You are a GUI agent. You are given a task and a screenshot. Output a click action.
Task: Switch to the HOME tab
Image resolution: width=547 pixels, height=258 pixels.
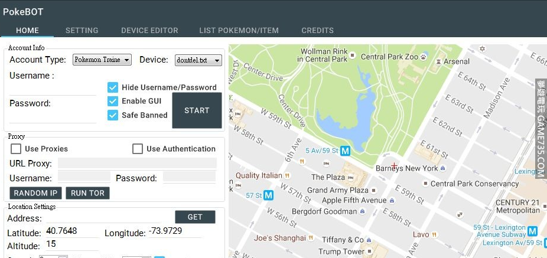pyautogui.click(x=27, y=30)
